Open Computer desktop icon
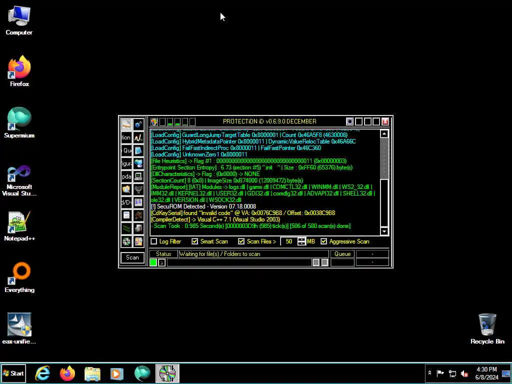This screenshot has width=512, height=384. (x=19, y=20)
